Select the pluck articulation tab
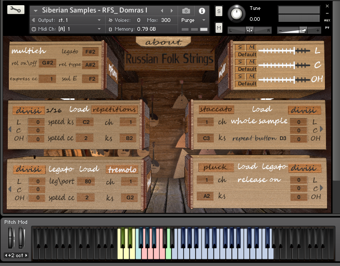340x266 pixels. point(216,167)
